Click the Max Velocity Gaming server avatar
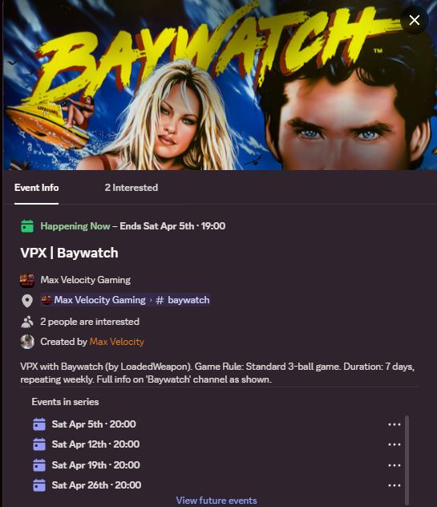 click(27, 280)
